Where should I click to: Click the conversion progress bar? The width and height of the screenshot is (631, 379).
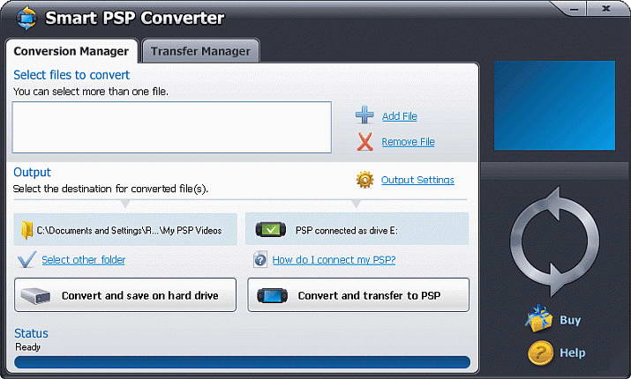pyautogui.click(x=242, y=362)
